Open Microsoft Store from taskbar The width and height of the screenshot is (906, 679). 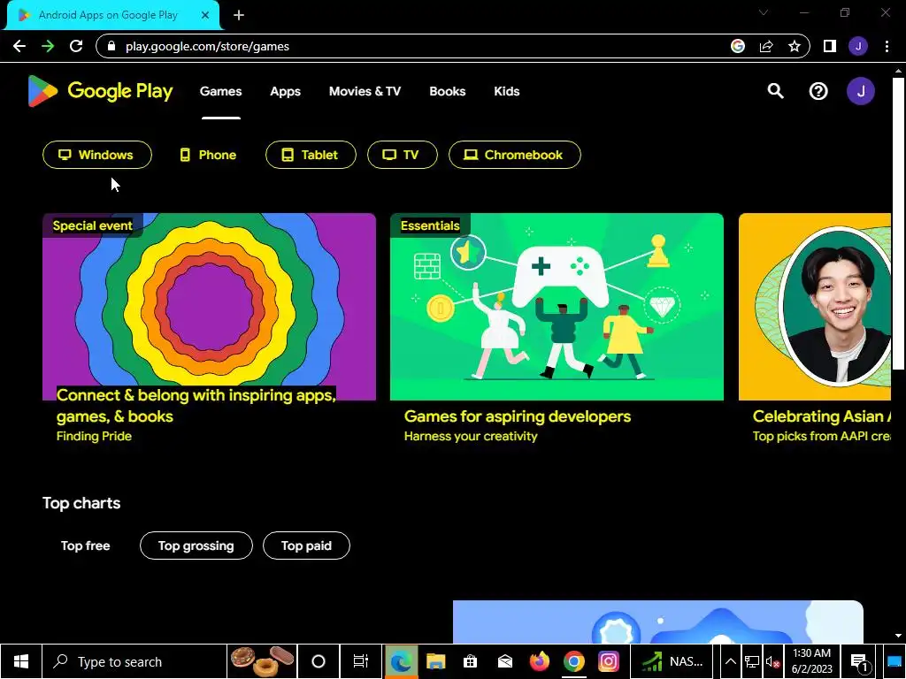pyautogui.click(x=471, y=661)
